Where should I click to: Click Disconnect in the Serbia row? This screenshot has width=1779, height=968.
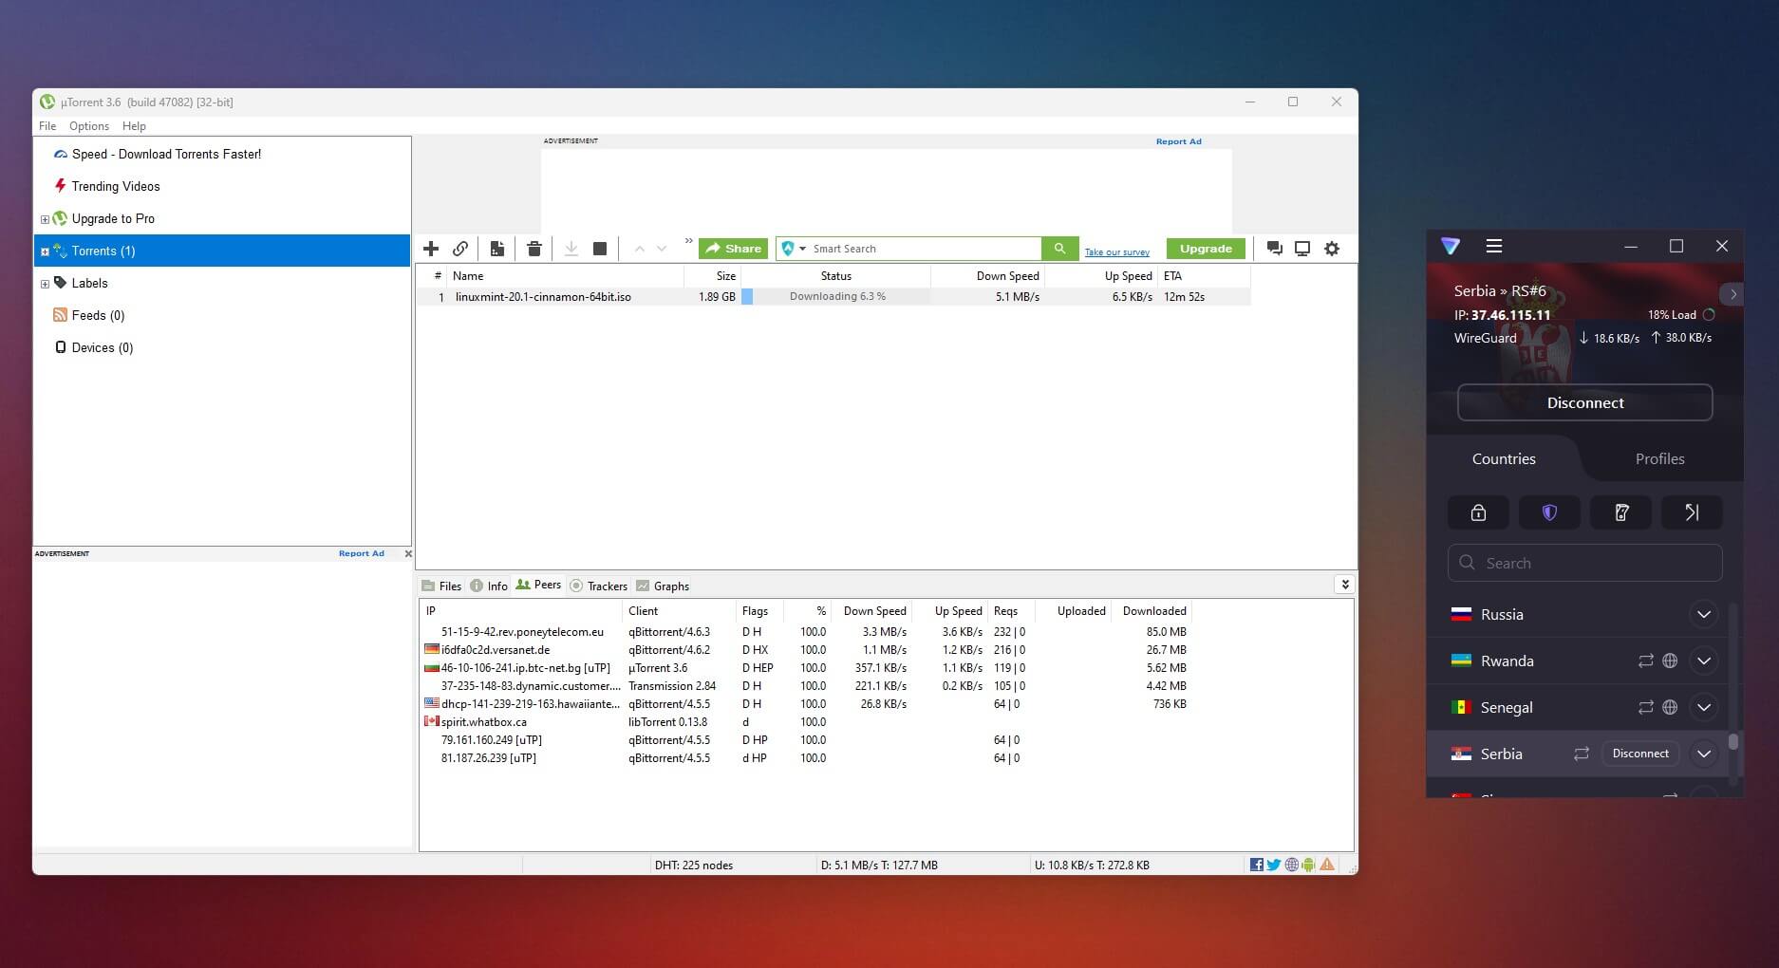pyautogui.click(x=1640, y=754)
